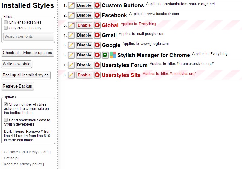
Task: Edit the Custom Buttons style via pencil icon
Action: coord(71,5)
